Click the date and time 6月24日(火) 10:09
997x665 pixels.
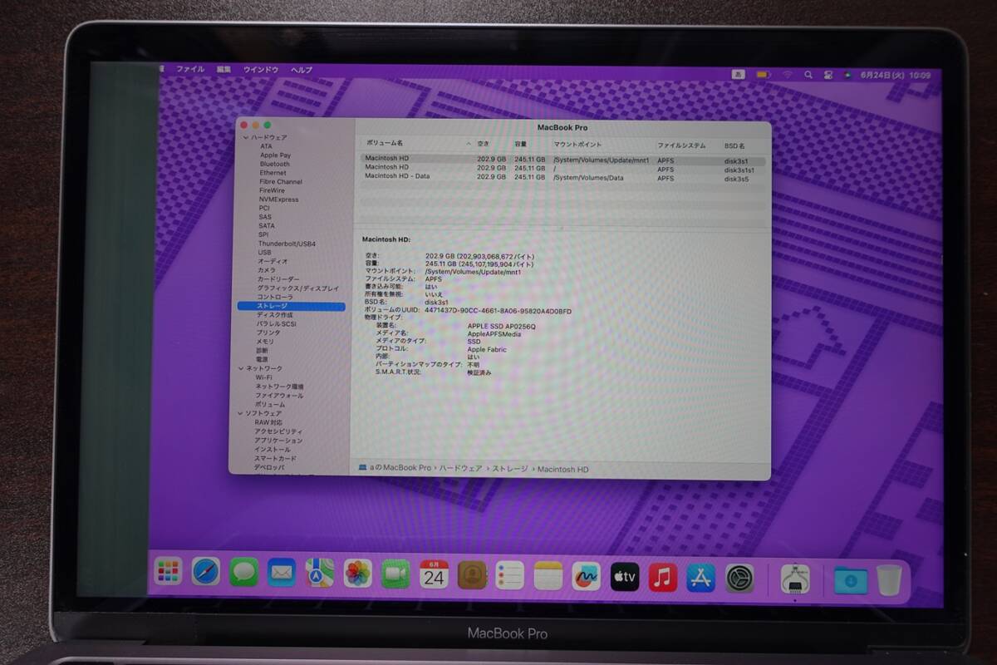[x=896, y=75]
